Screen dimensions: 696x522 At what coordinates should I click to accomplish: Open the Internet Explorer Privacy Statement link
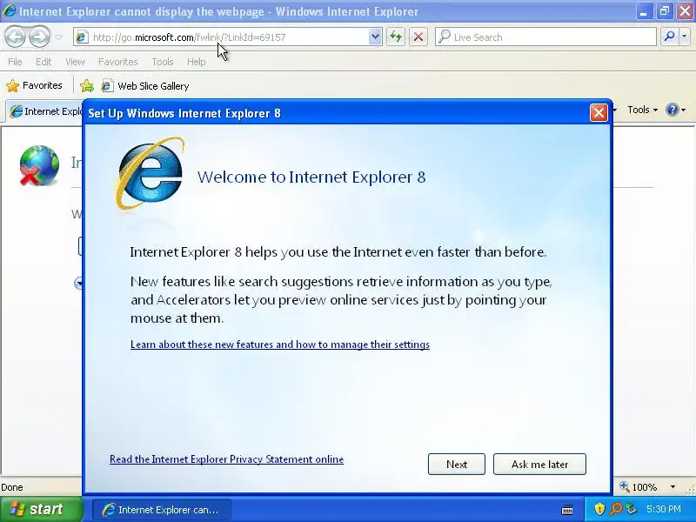point(226,459)
